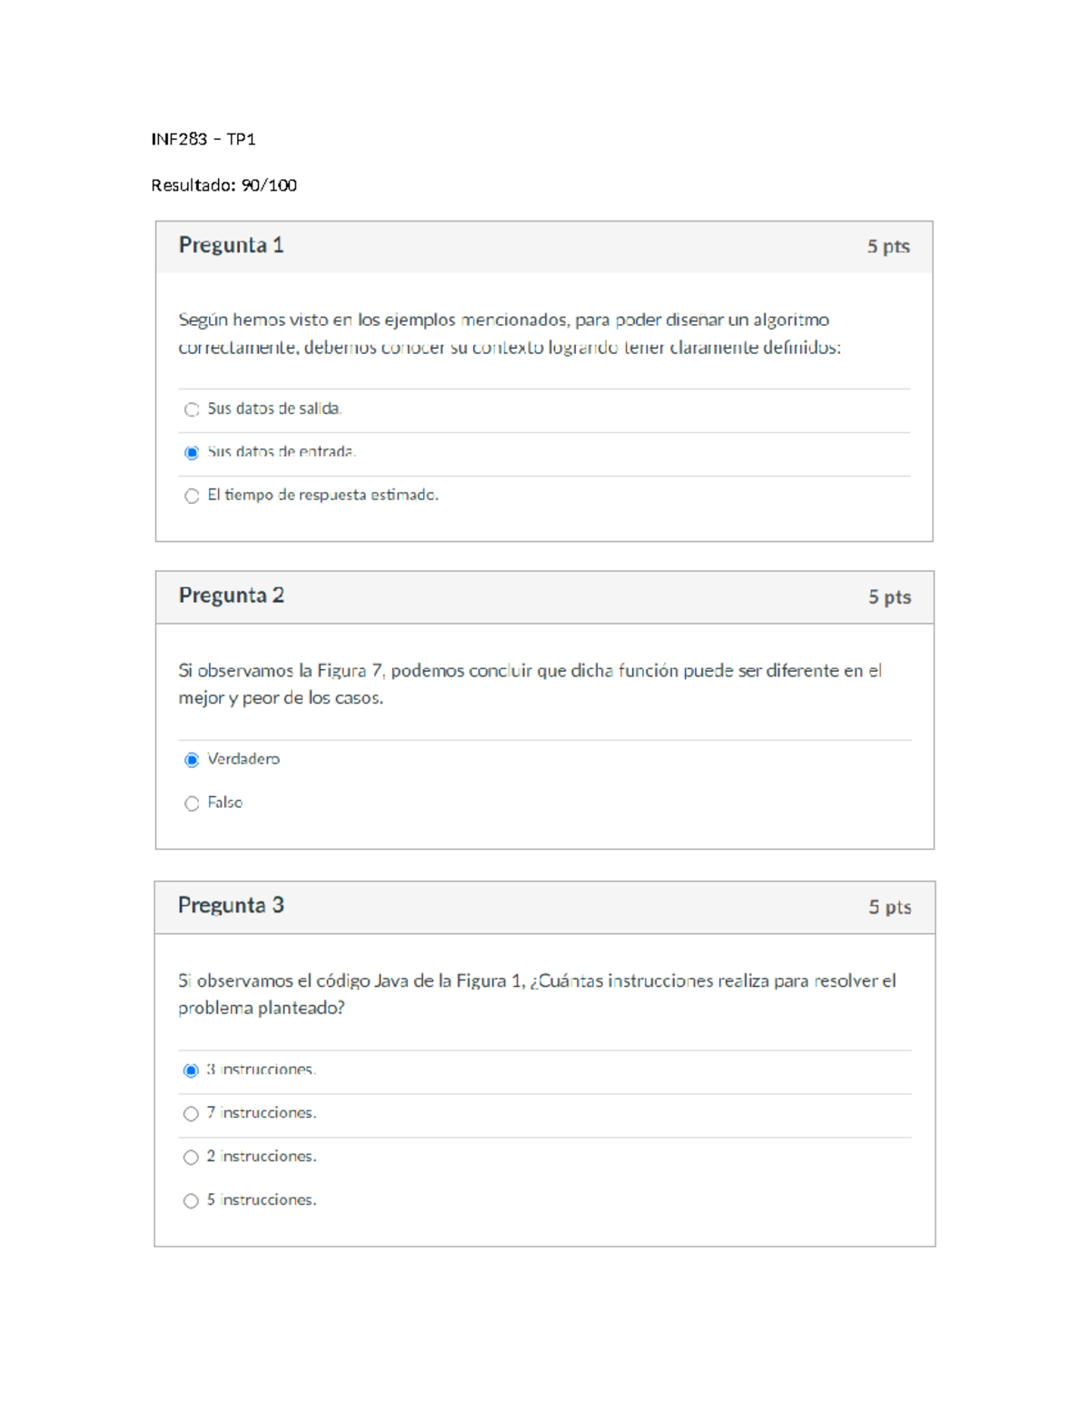The height and width of the screenshot is (1410, 1090).
Task: Click the '5 pts' label of Pregunta 1
Action: (x=887, y=246)
